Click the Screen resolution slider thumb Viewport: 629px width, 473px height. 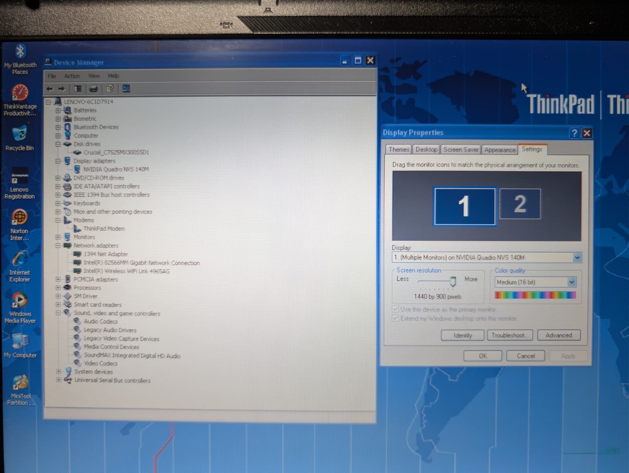tap(453, 281)
